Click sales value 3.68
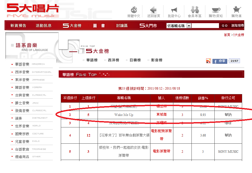The height and width of the screenshot is (173, 252). pyautogui.click(x=203, y=135)
